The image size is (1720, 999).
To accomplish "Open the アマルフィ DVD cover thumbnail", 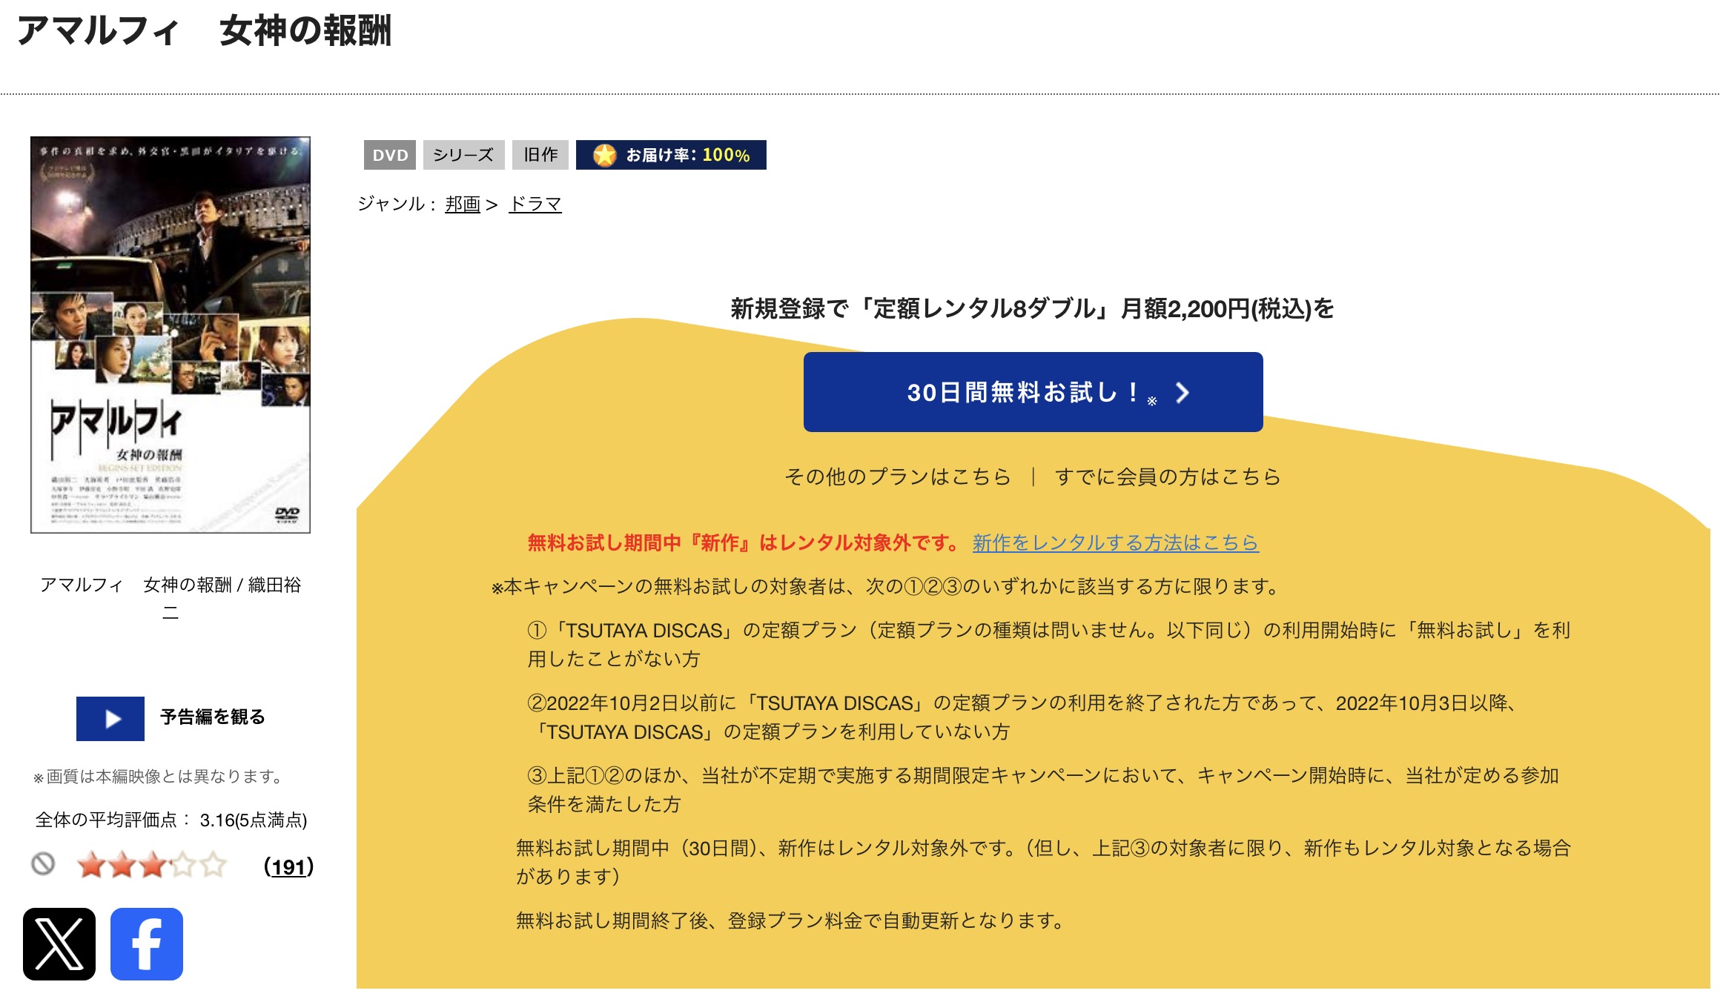I will tap(171, 335).
